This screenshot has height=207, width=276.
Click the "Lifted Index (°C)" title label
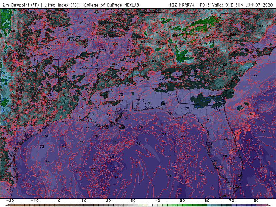pyautogui.click(x=61, y=5)
